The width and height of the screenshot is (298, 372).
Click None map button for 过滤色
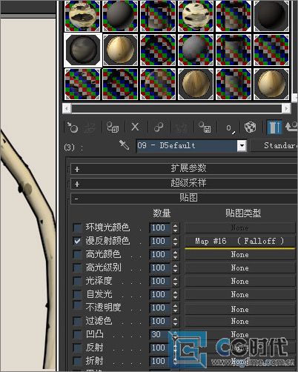click(x=239, y=321)
